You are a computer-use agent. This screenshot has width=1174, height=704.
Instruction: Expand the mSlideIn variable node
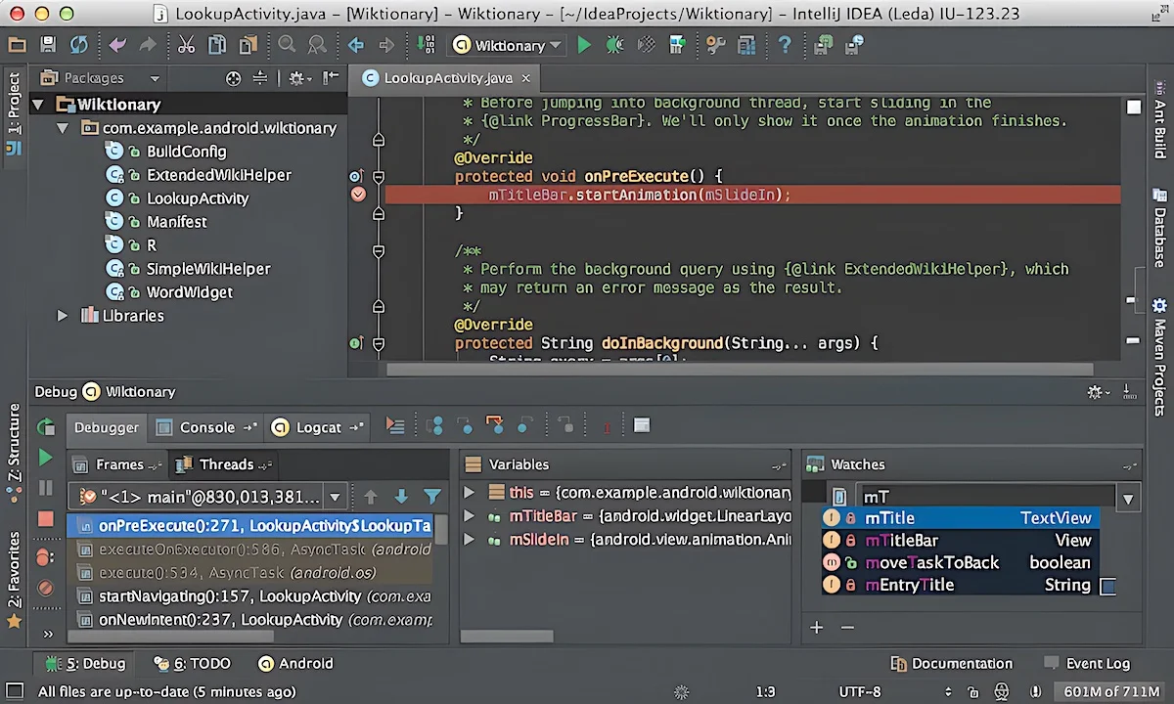469,540
